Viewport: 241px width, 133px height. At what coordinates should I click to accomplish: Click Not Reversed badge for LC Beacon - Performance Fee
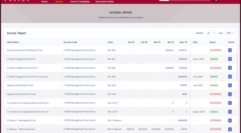tap(216, 129)
